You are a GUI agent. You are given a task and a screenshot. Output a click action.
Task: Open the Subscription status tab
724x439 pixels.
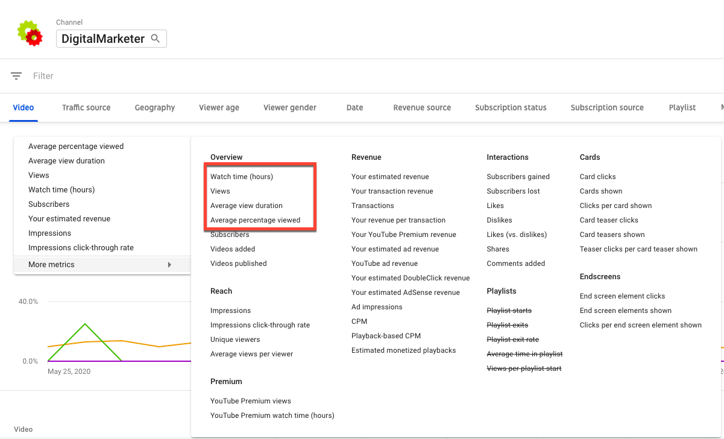pos(511,107)
